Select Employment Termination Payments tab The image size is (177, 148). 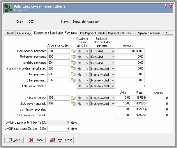tap(55, 33)
